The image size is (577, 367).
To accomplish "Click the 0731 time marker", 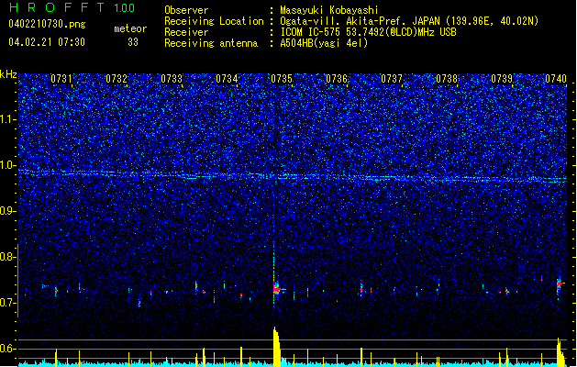I will coord(61,79).
